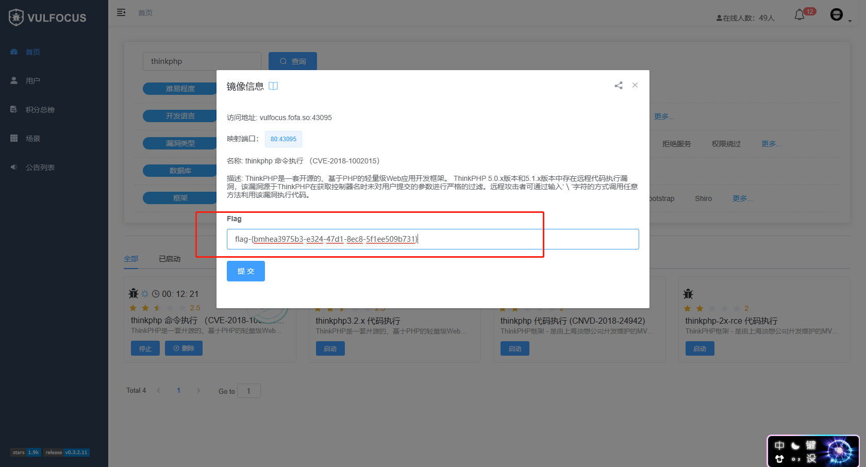Open the user avatar dropdown menu

pos(836,14)
